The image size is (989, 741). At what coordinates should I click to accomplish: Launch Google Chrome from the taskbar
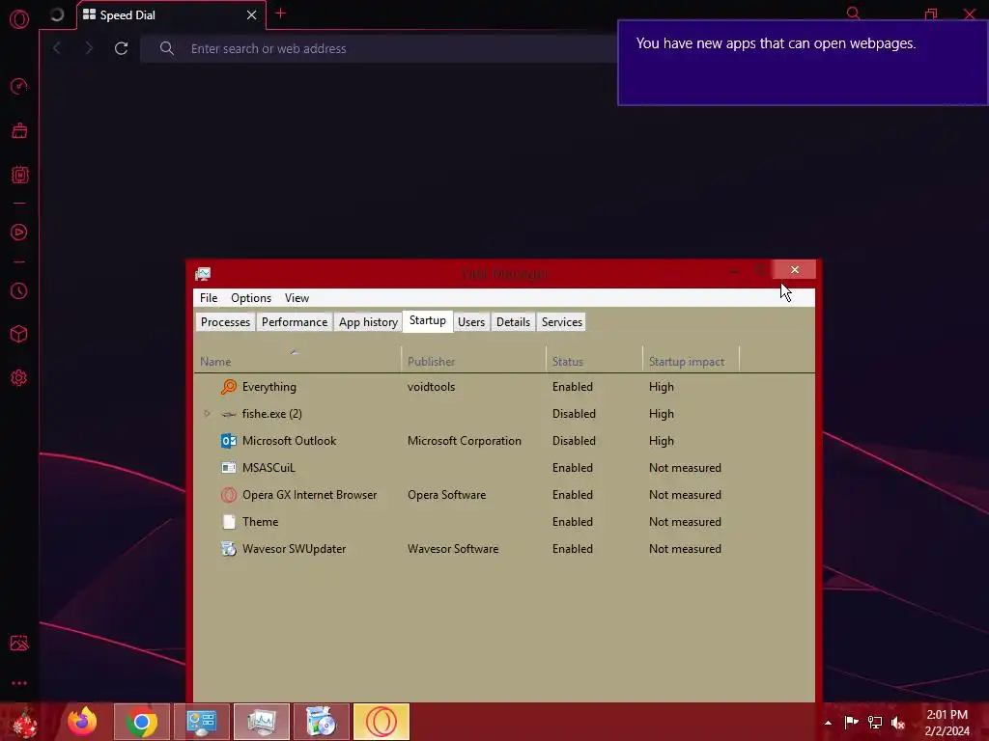pyautogui.click(x=142, y=722)
